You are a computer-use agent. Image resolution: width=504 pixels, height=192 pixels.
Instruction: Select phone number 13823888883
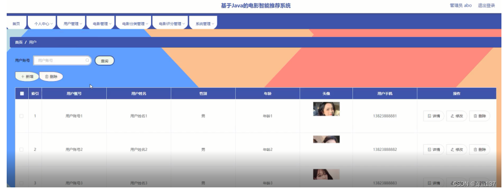(385, 183)
